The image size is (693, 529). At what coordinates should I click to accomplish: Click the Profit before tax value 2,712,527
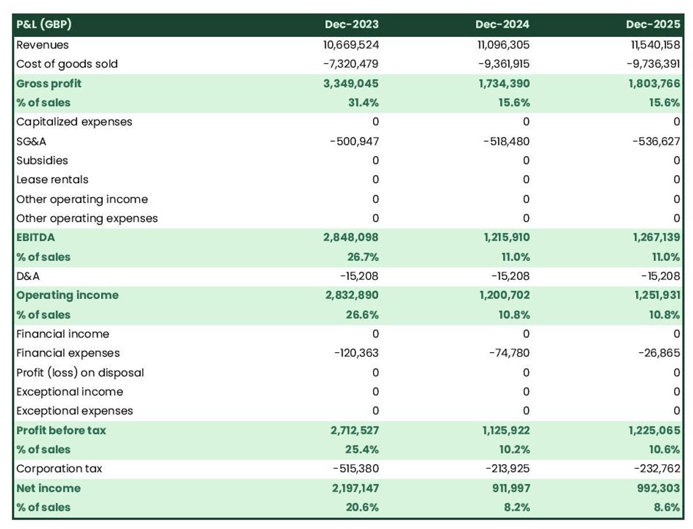click(x=354, y=430)
